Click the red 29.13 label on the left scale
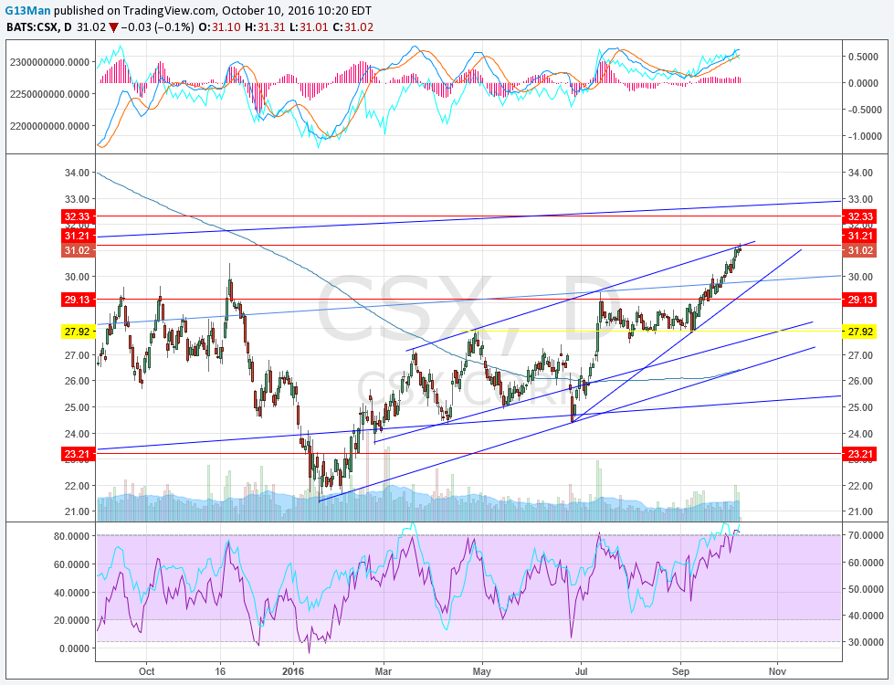The image size is (894, 685). (78, 300)
